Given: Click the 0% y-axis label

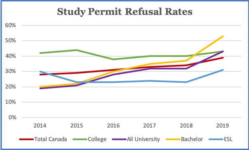Looking at the screenshot, I should pyautogui.click(x=12, y=117).
